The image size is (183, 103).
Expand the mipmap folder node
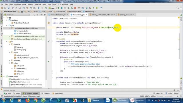point(9,60)
